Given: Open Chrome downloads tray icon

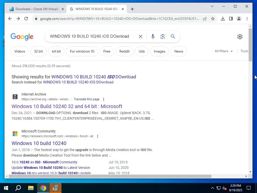Looking at the screenshot, I should (x=223, y=19).
